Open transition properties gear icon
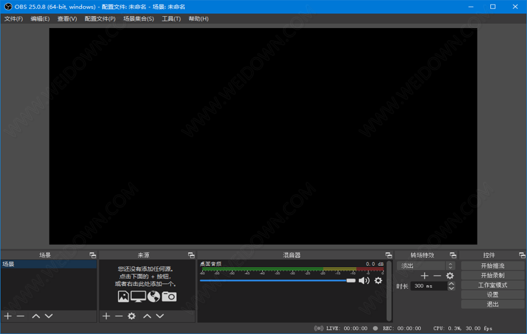Image resolution: width=527 pixels, height=334 pixels. 450,276
